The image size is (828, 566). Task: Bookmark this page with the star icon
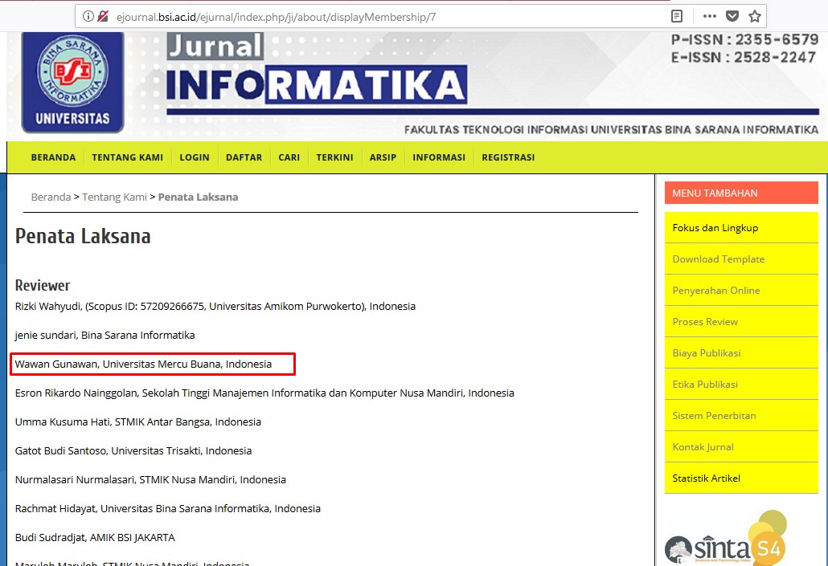[x=755, y=16]
